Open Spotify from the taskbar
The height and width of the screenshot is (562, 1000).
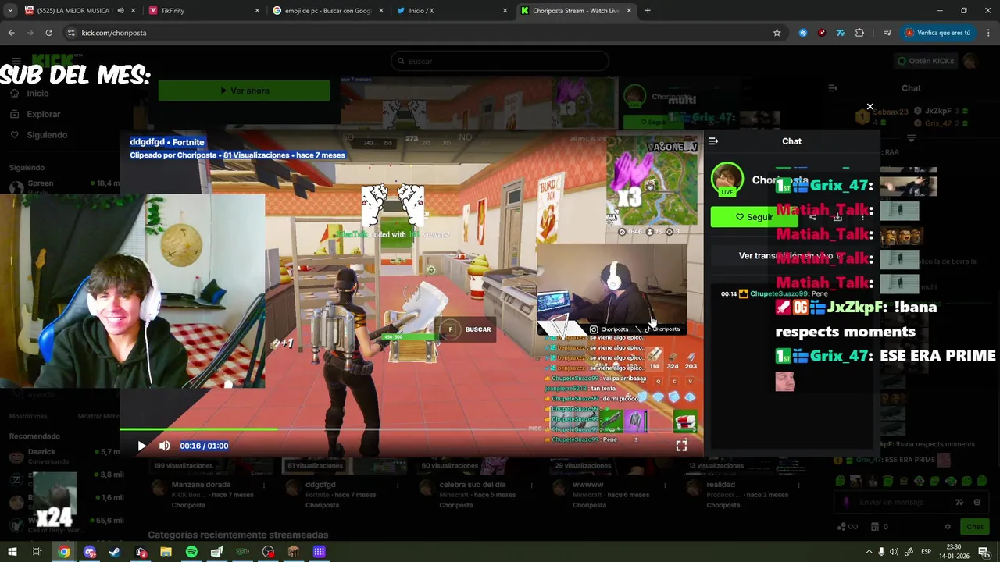[x=191, y=552]
